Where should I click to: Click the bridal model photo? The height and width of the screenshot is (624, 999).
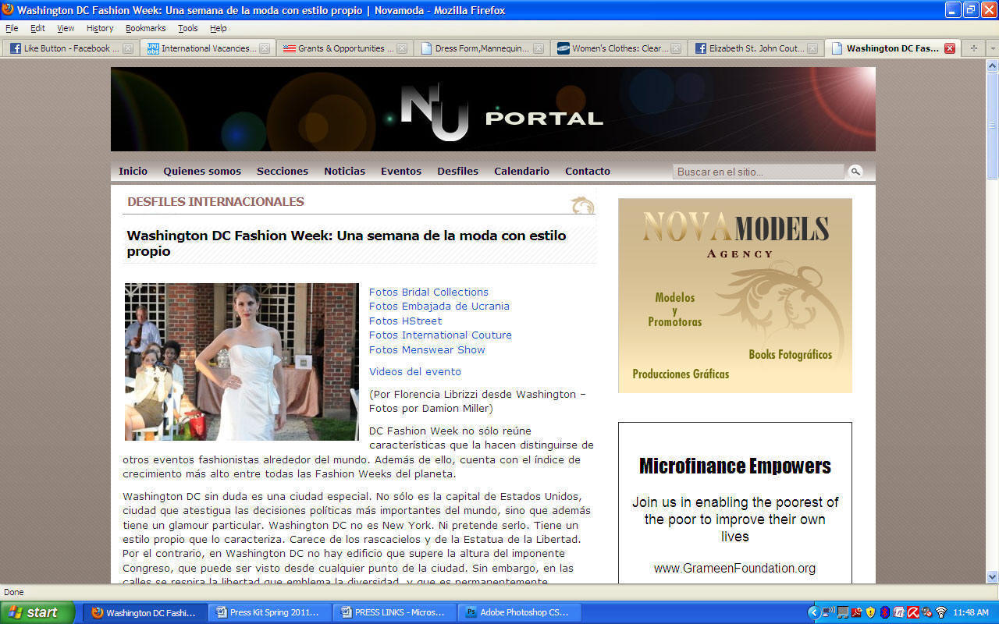click(241, 362)
